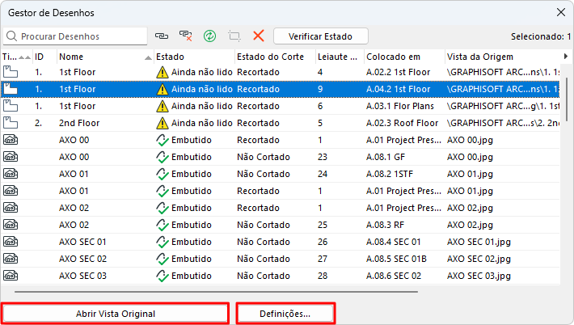This screenshot has width=574, height=325.
Task: Click A.08.5 SEC 01B cell
Action: pyautogui.click(x=396, y=259)
